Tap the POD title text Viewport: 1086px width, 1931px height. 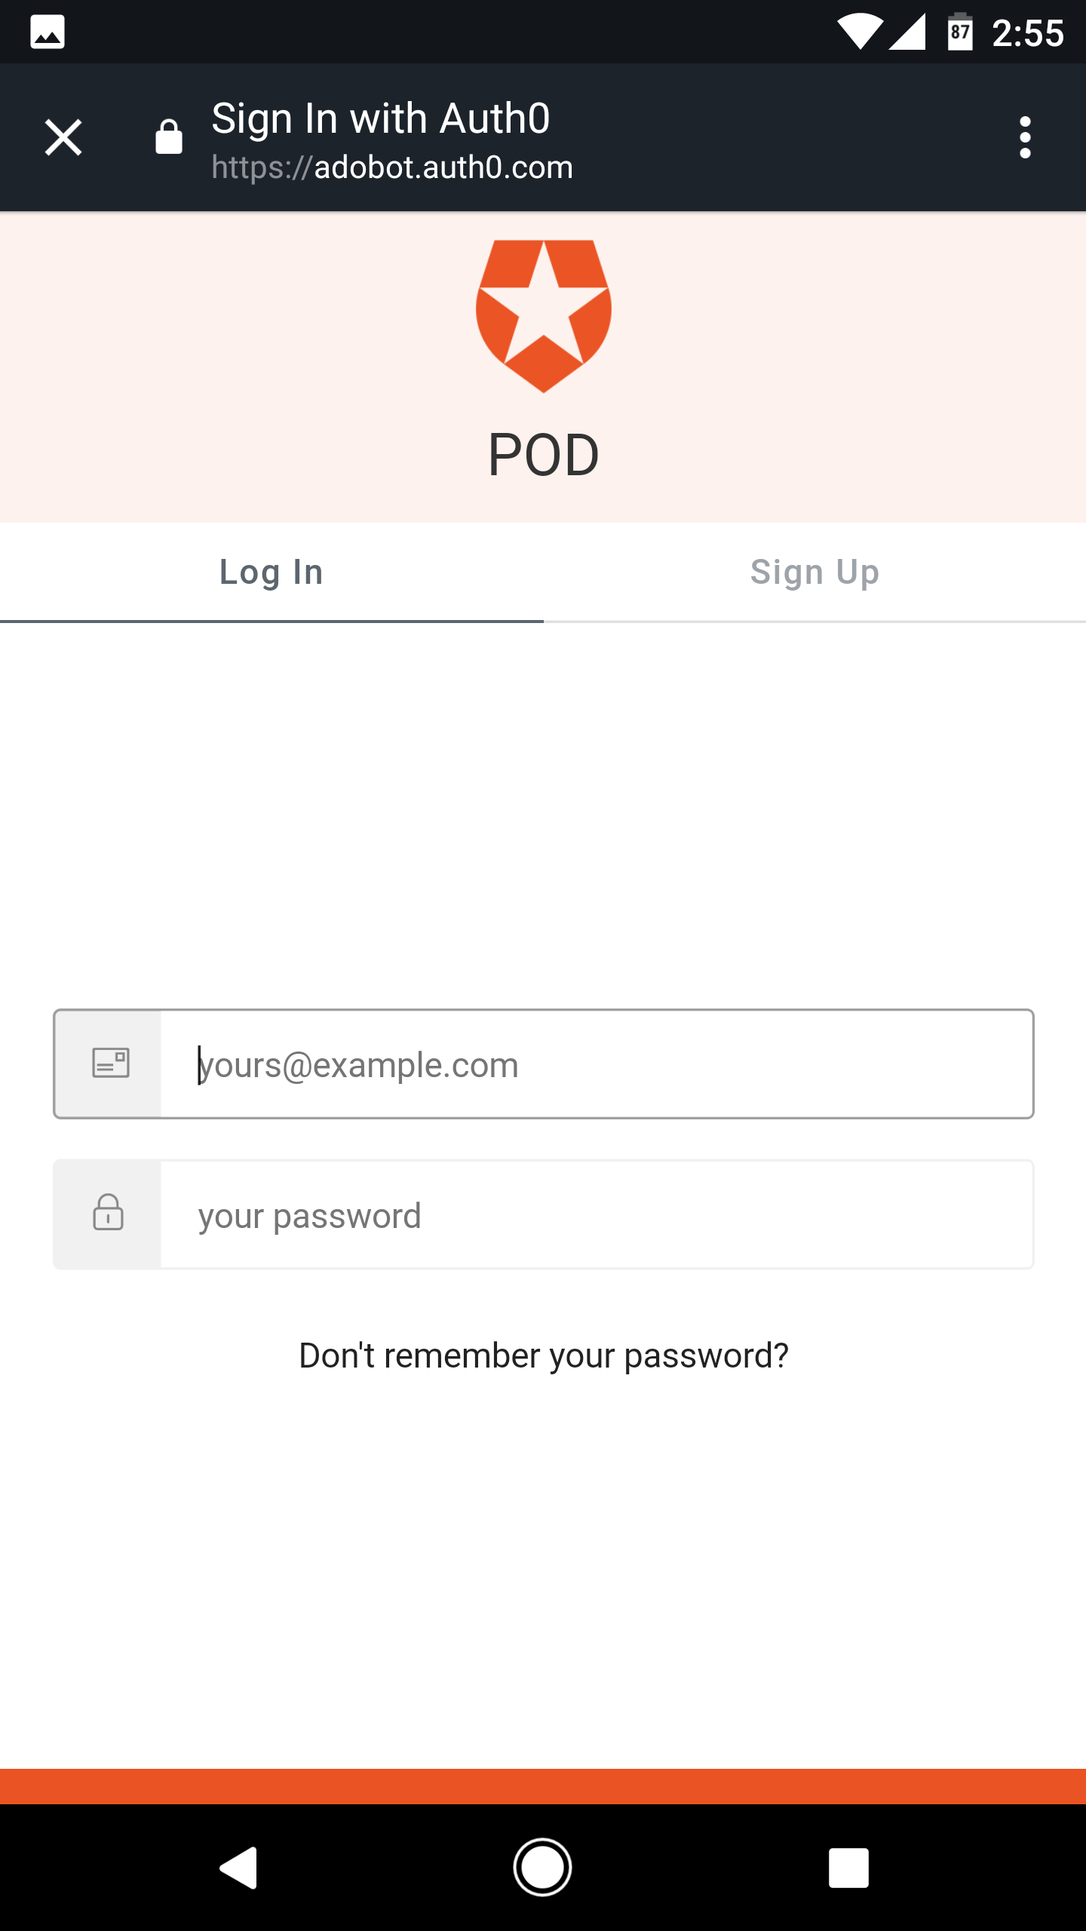click(542, 453)
